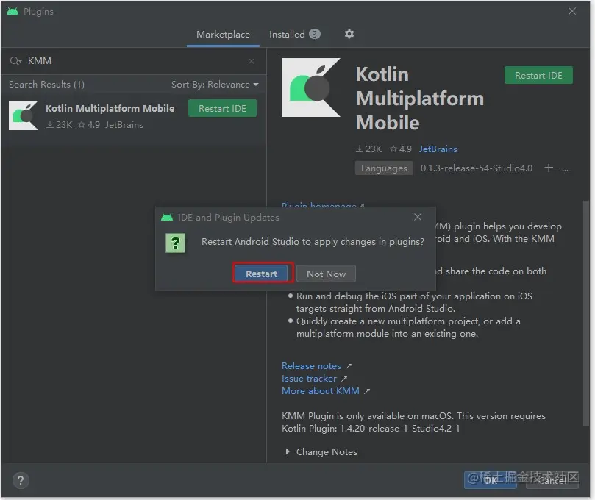
Task: Click the Android icon in update dialog title
Action: point(167,218)
